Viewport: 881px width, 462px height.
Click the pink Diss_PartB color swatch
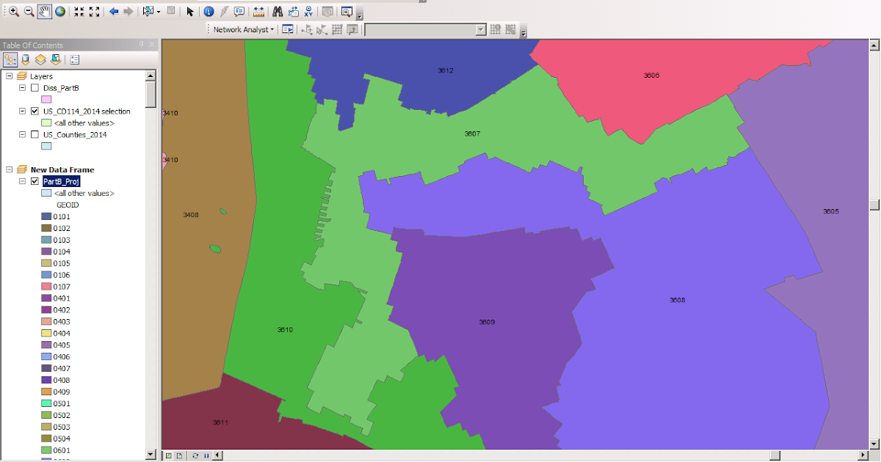[46, 99]
